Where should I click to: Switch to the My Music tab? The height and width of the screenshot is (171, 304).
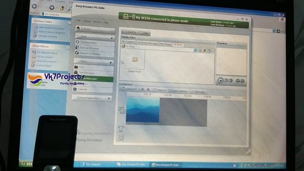[x=178, y=45]
